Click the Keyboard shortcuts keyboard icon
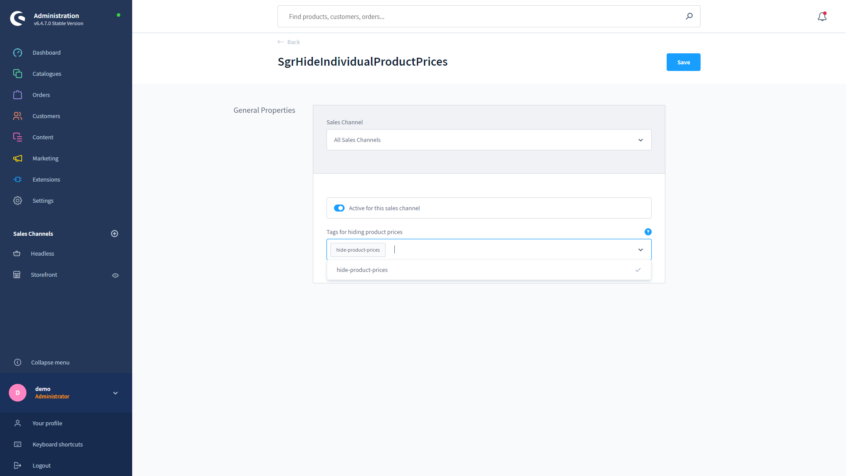This screenshot has width=846, height=476. 18,444
